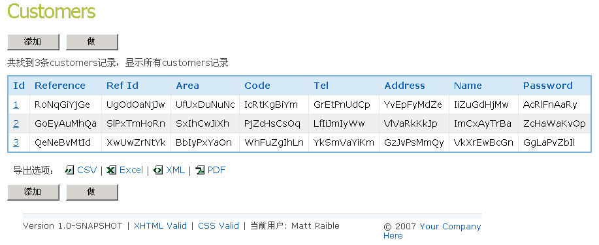The height and width of the screenshot is (245, 599).
Task: Open customer record with Id 2
Action: 16,124
